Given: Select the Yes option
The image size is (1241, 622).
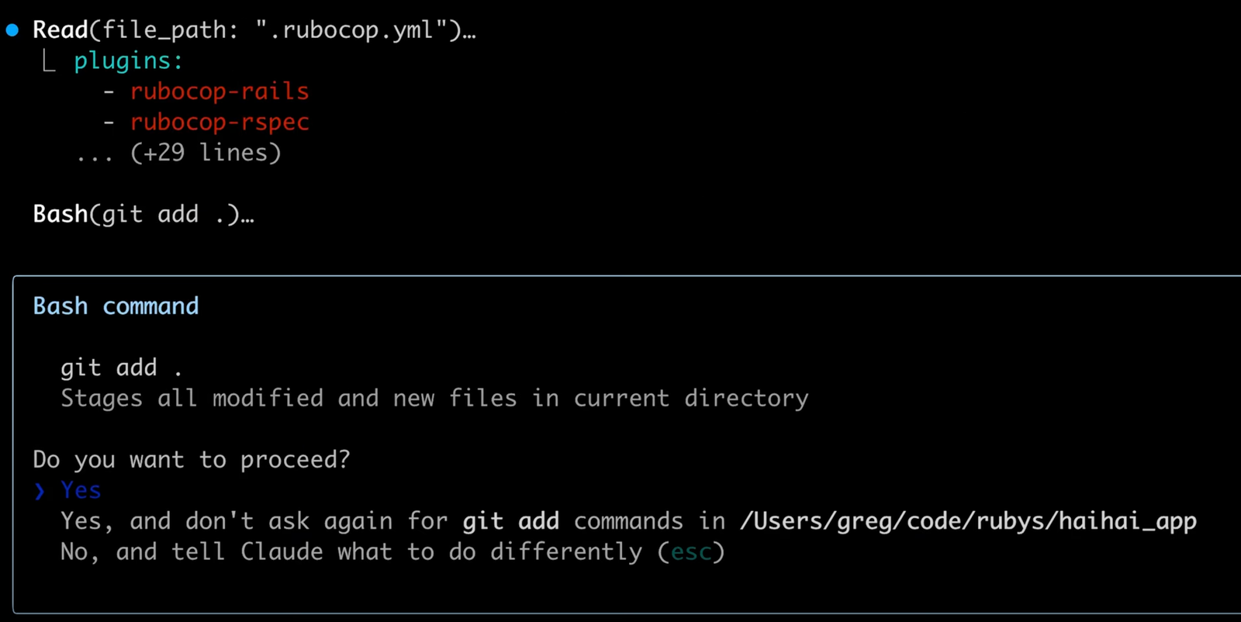Looking at the screenshot, I should pos(79,490).
